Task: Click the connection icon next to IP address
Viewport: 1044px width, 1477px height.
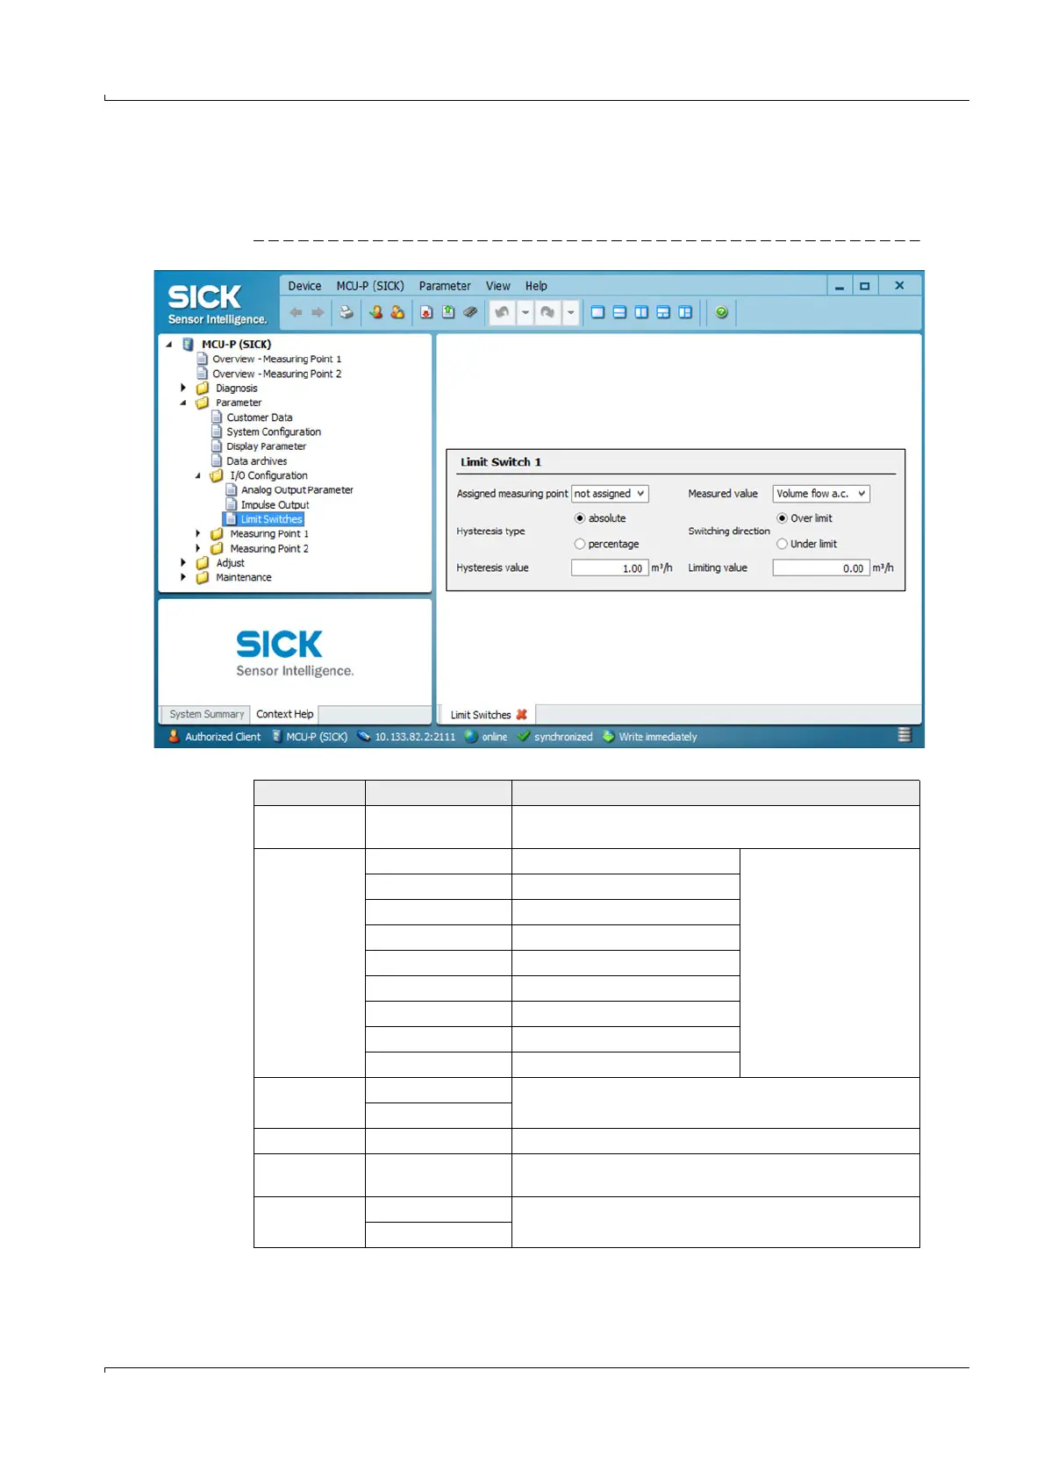Action: point(363,737)
